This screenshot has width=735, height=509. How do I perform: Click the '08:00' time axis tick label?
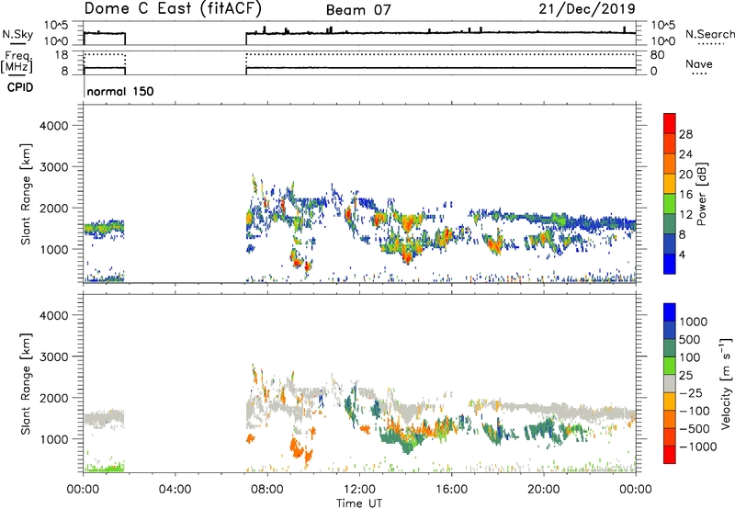267,490
